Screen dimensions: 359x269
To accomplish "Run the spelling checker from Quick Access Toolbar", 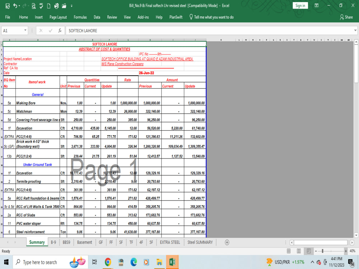I will pyautogui.click(x=41, y=5).
